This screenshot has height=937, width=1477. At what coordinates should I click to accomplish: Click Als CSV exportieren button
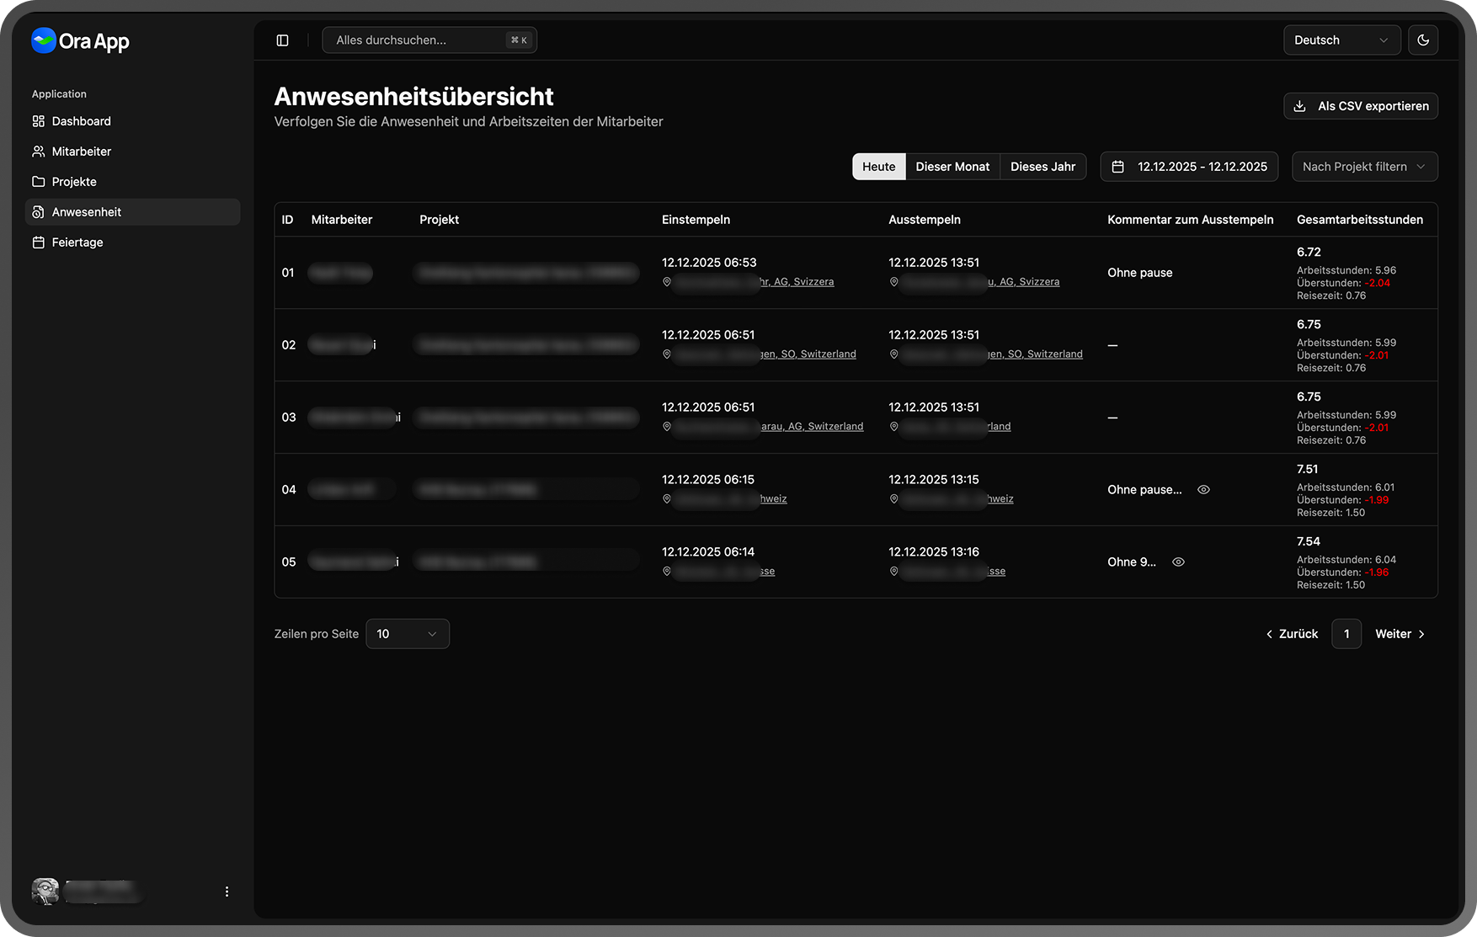coord(1360,106)
